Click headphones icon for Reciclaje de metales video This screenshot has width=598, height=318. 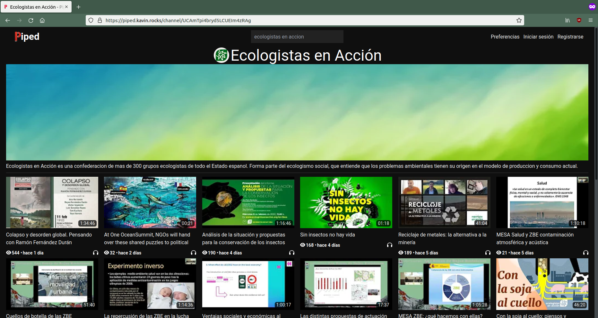tap(488, 253)
